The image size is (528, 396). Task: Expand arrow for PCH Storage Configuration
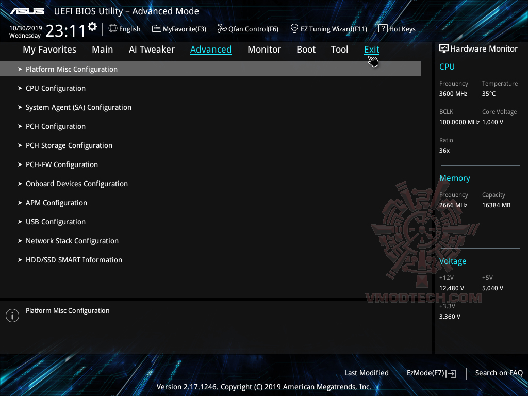(20, 145)
